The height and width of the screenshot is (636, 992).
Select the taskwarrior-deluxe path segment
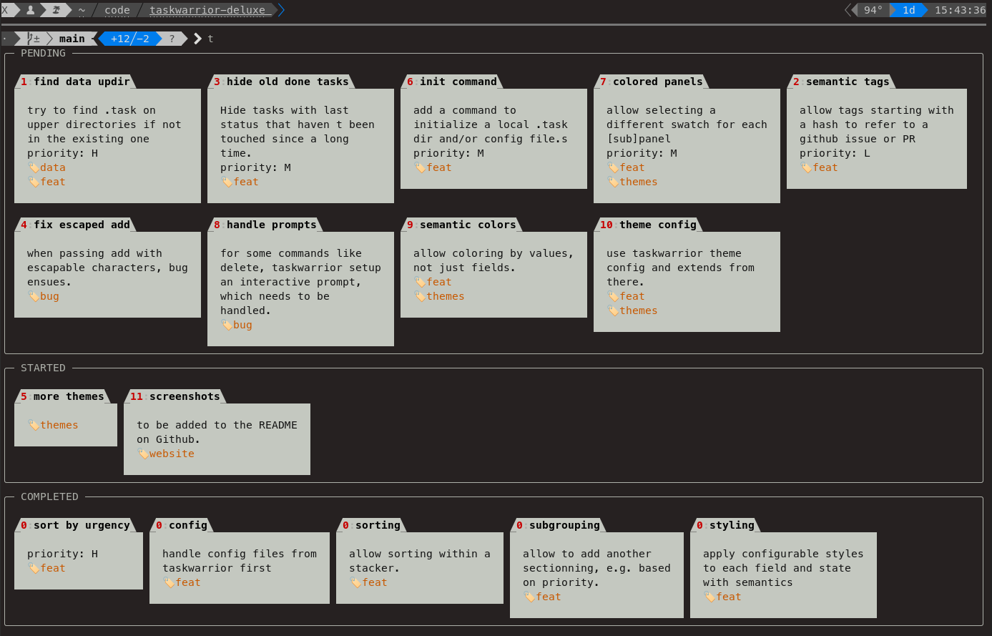click(207, 10)
